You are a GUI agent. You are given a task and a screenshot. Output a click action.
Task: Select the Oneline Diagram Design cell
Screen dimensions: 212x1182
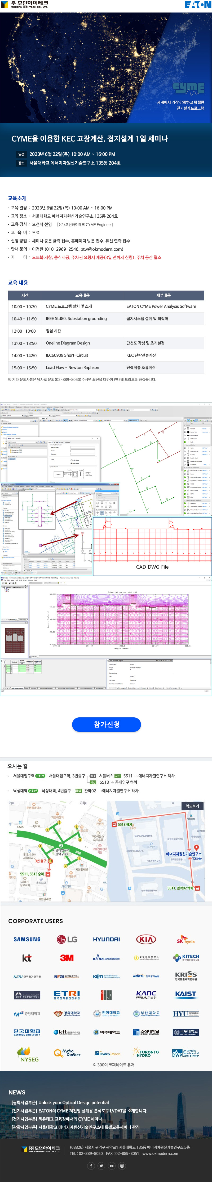(x=82, y=343)
